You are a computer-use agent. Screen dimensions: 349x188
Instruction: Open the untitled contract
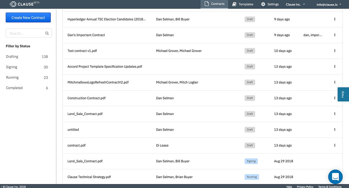coord(73,129)
